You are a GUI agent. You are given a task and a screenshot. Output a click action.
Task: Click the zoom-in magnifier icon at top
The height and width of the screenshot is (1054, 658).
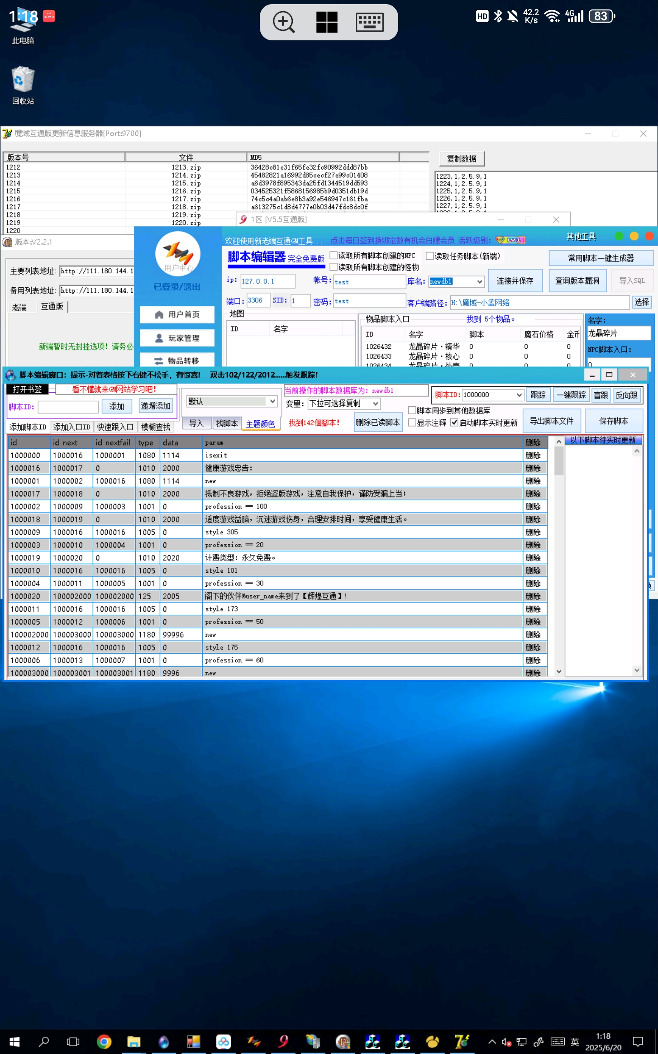pos(283,22)
